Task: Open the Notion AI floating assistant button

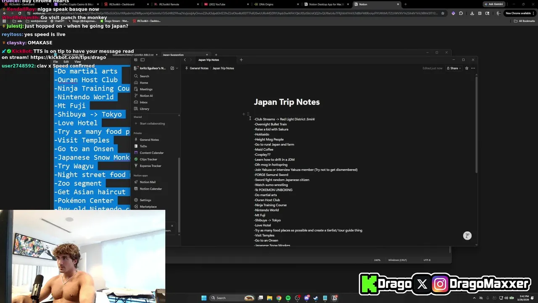Action: click(x=467, y=236)
